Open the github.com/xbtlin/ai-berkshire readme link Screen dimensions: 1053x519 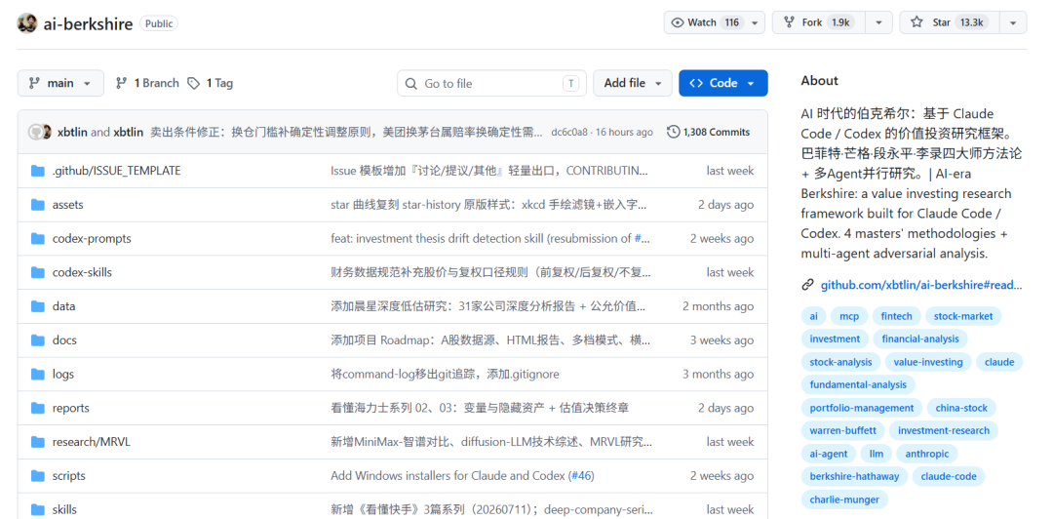click(x=920, y=285)
